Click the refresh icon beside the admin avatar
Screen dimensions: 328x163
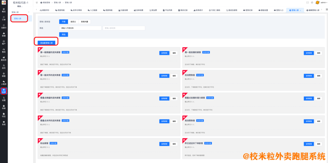point(312,3)
